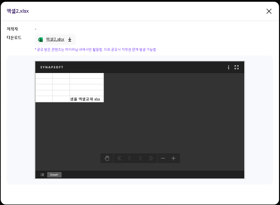The image size is (280, 205).
Task: Click the purple copyright notice text
Action: 95,49
